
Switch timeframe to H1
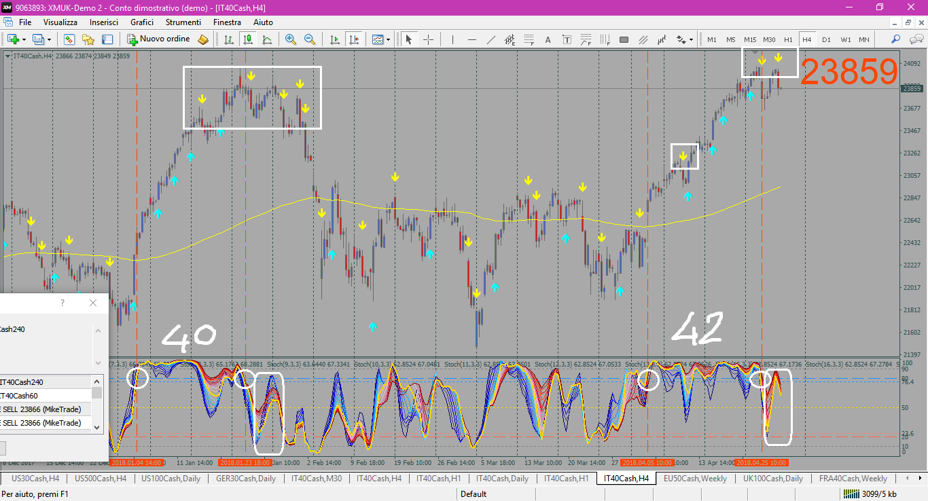pyautogui.click(x=788, y=39)
